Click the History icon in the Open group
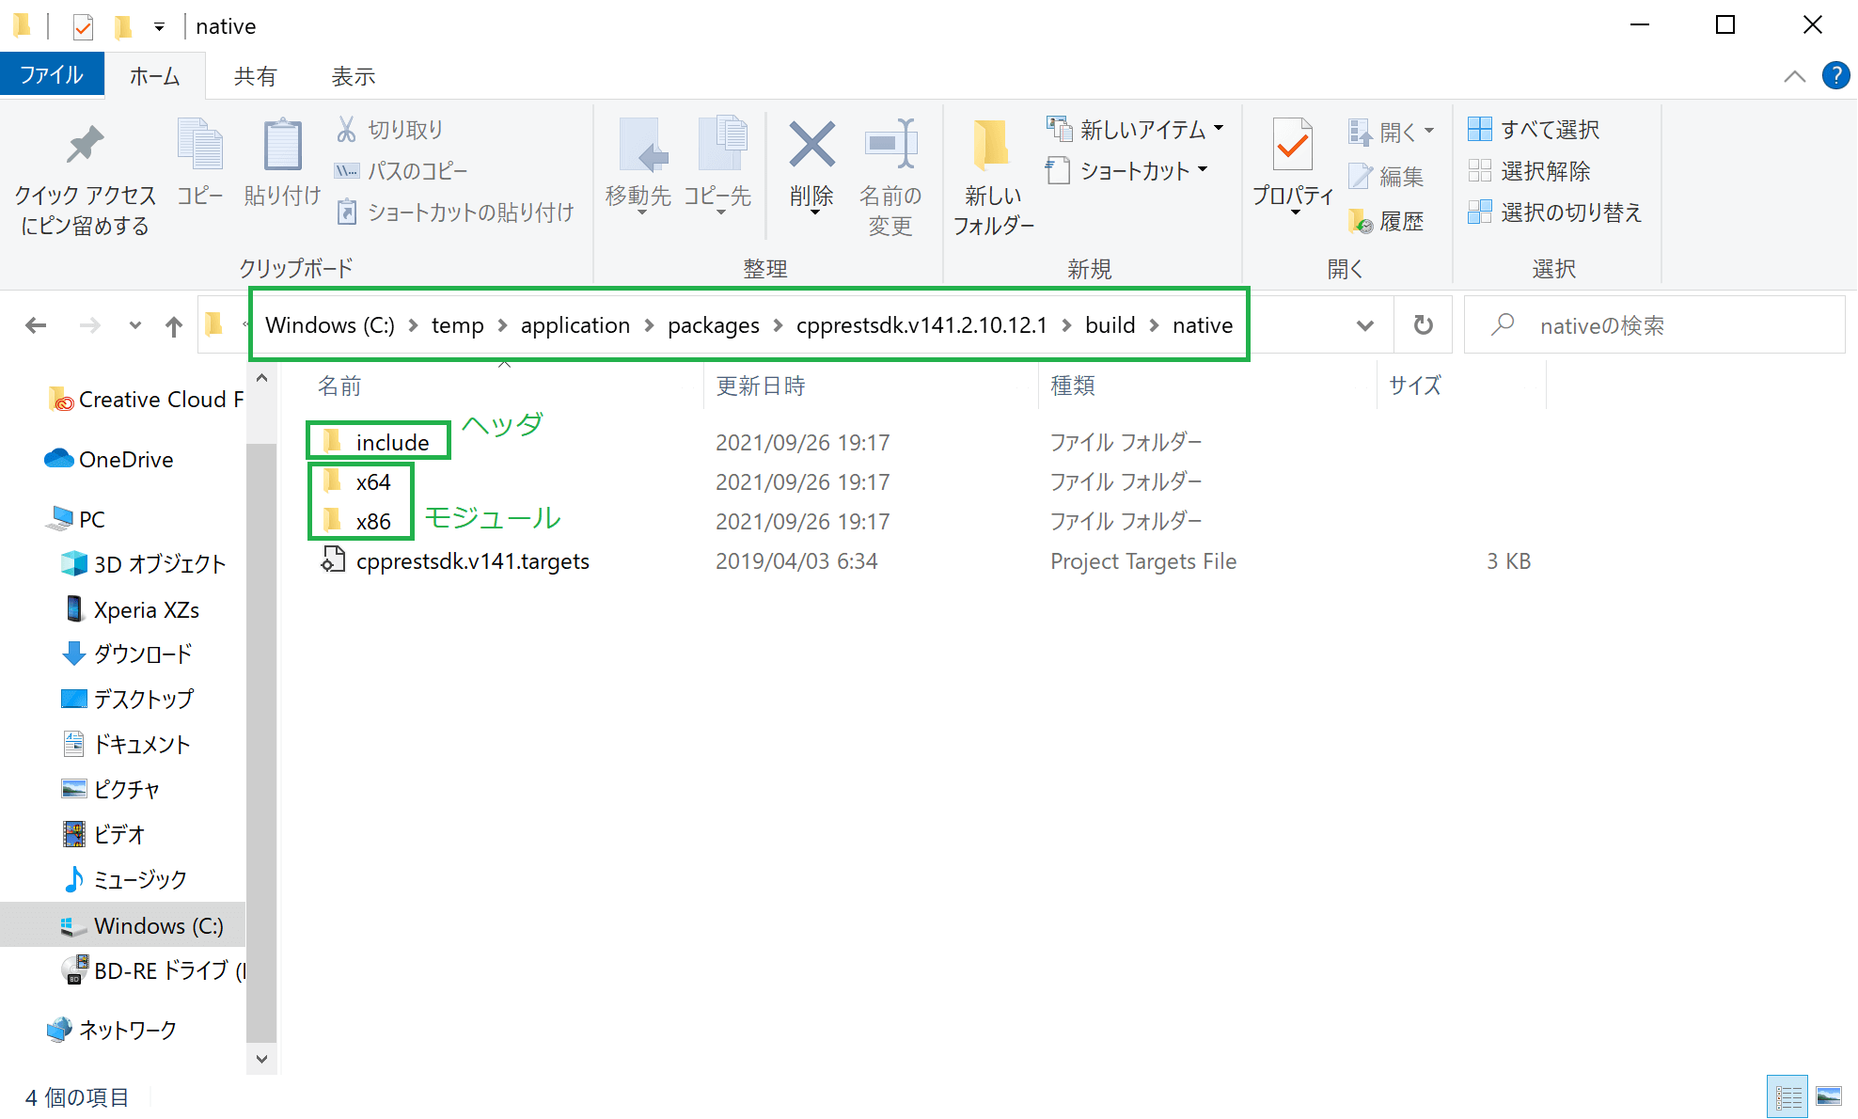 click(x=1360, y=220)
